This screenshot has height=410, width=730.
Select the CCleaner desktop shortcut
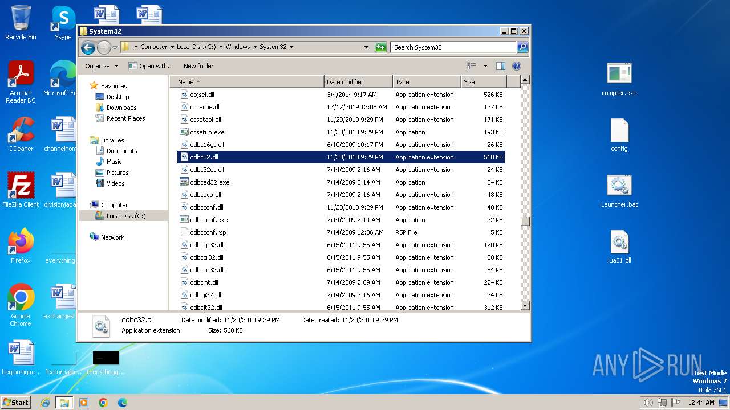pyautogui.click(x=21, y=134)
